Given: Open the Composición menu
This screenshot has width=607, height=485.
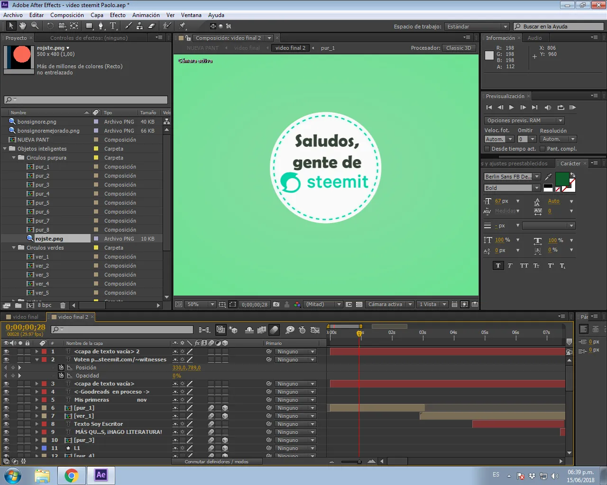Looking at the screenshot, I should tap(67, 15).
